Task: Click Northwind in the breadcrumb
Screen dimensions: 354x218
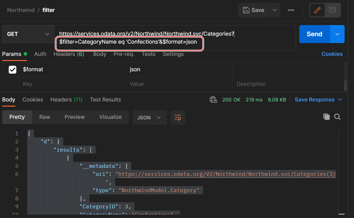Action: tap(21, 10)
